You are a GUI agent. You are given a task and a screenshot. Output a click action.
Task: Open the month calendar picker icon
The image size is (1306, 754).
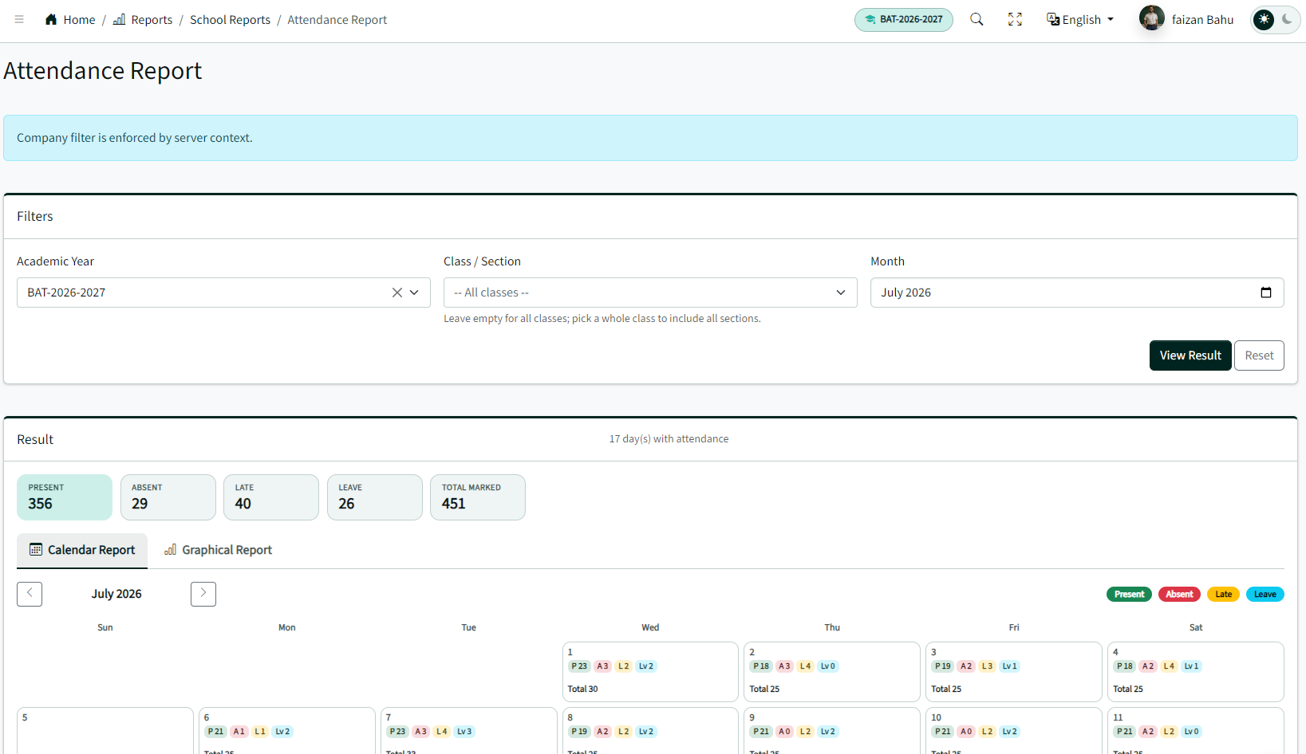tap(1265, 293)
